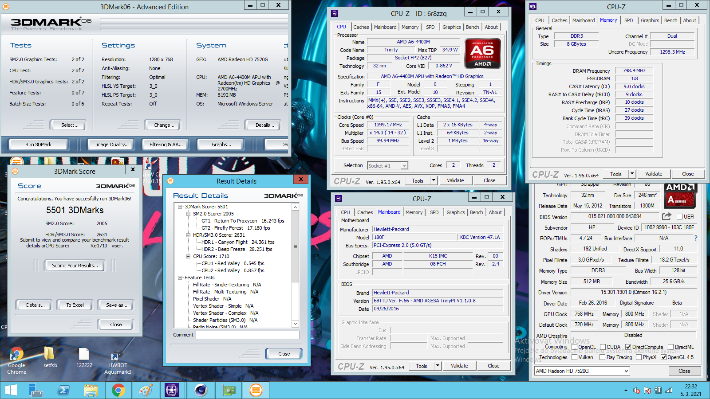
Task: Open Tools dropdown arrow in CPU-Z 6r8zzq window
Action: (x=434, y=180)
